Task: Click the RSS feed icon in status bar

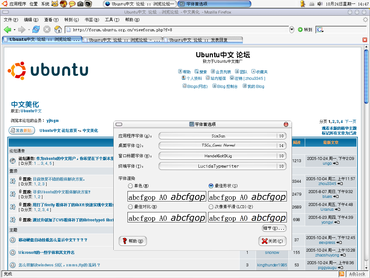Action: tap(341, 274)
